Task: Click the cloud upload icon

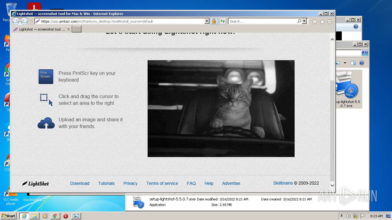Action: (x=46, y=123)
